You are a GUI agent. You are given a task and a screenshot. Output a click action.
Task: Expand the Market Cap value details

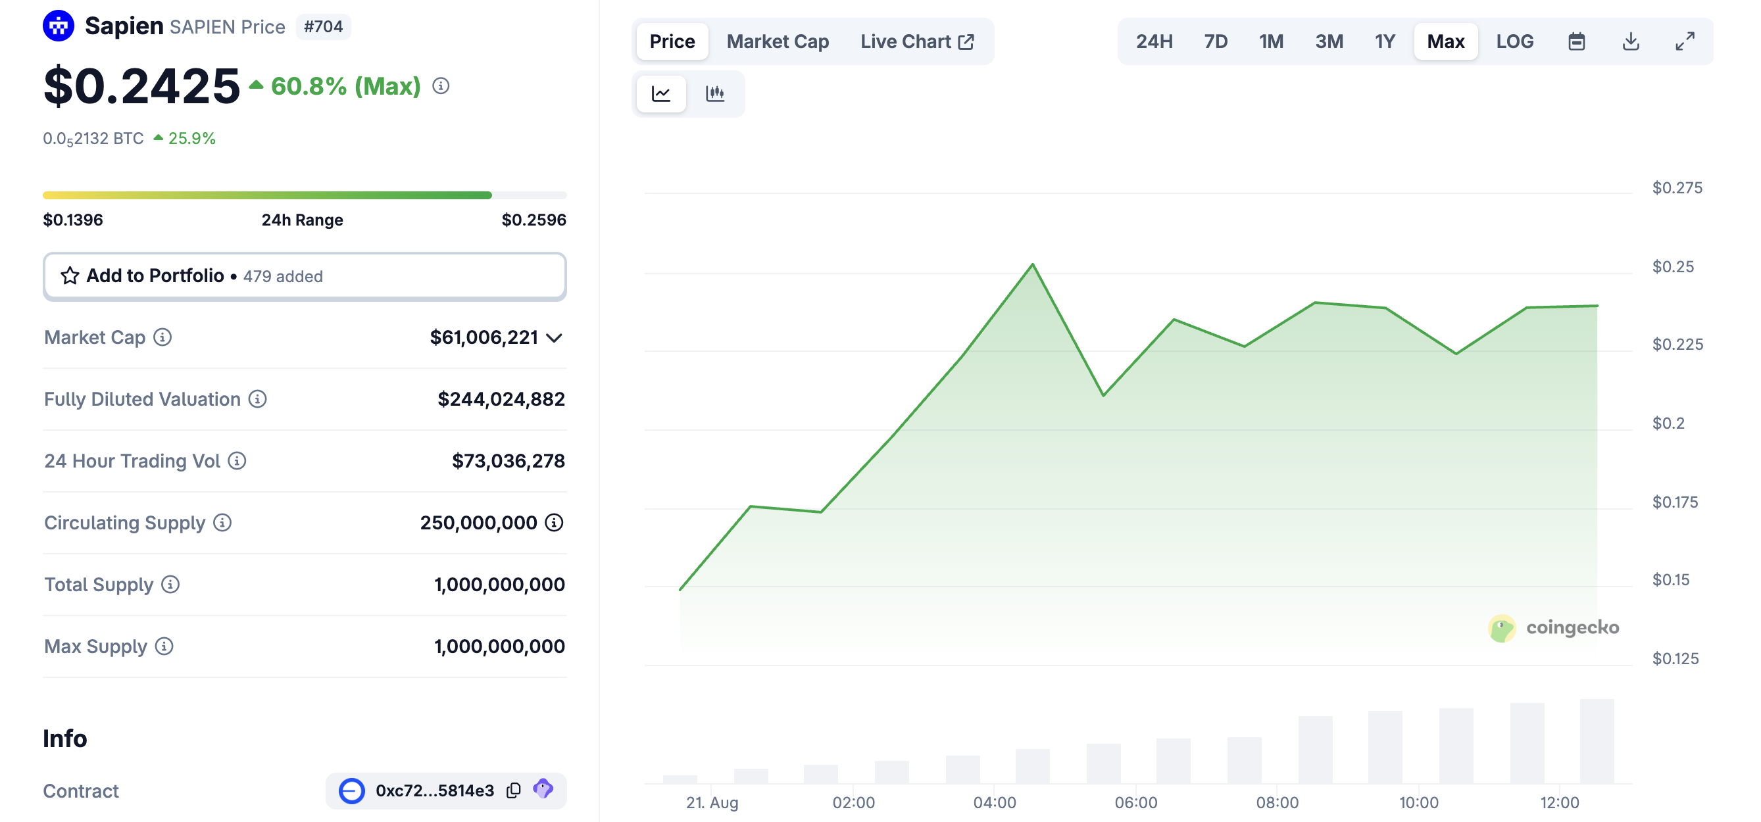[554, 337]
